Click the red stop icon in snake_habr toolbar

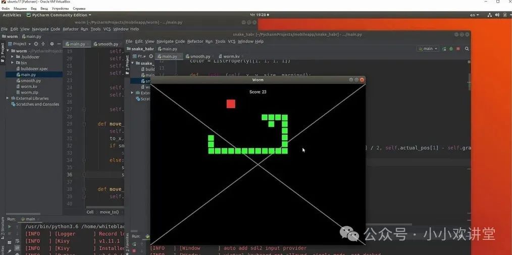(x=458, y=49)
